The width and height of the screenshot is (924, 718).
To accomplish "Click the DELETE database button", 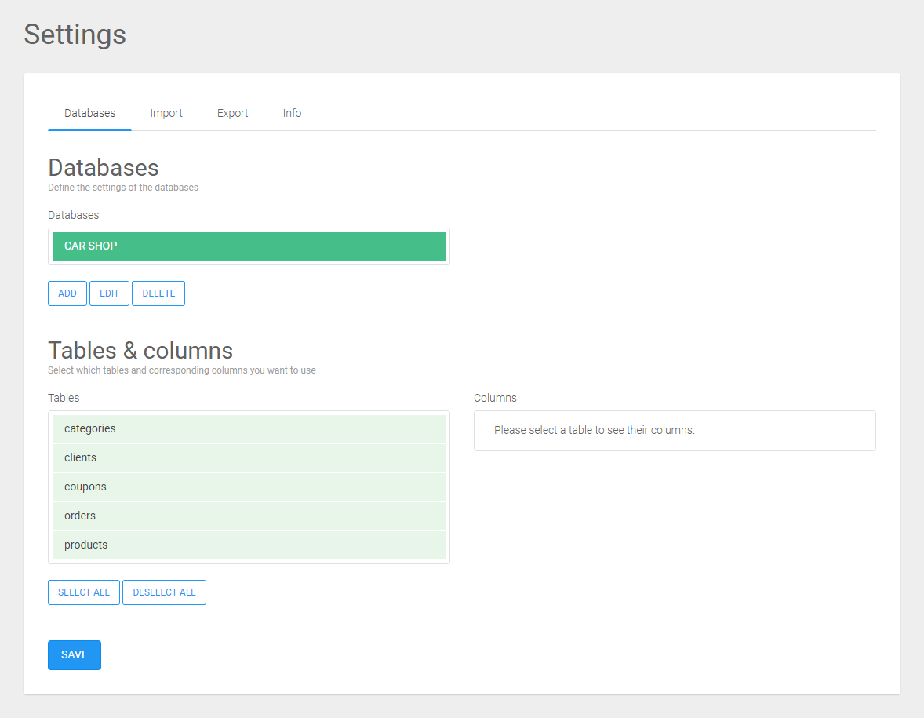I will pos(158,293).
